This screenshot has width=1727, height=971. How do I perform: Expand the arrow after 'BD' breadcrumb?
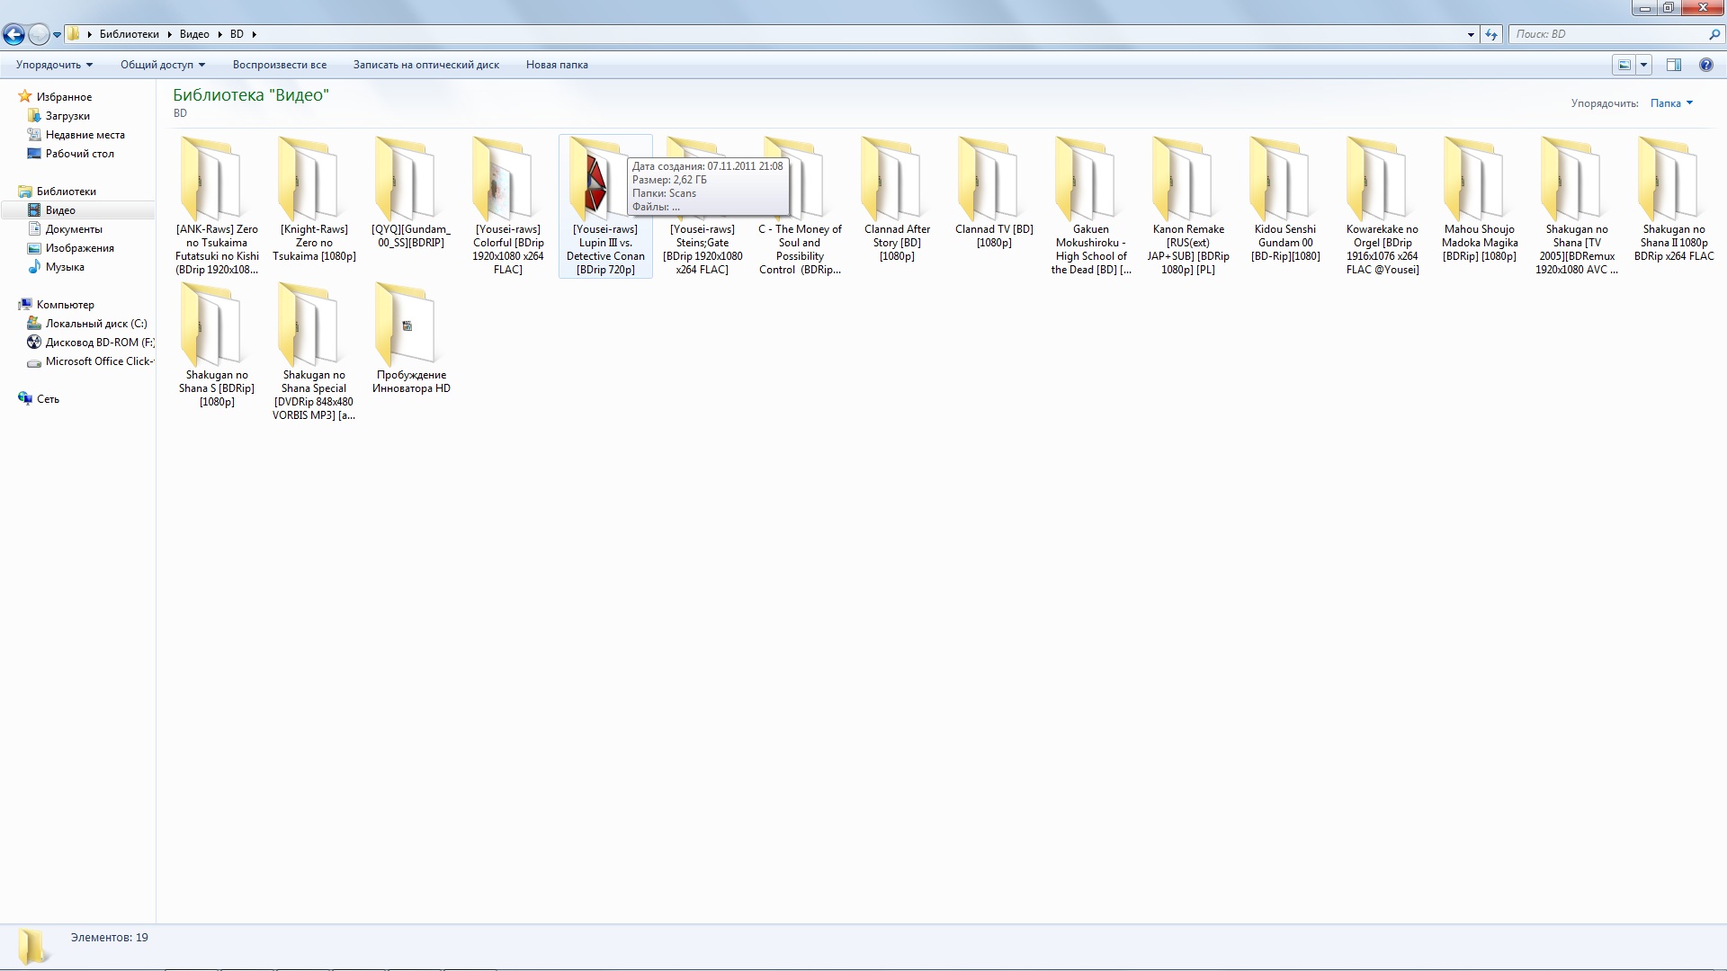click(254, 34)
